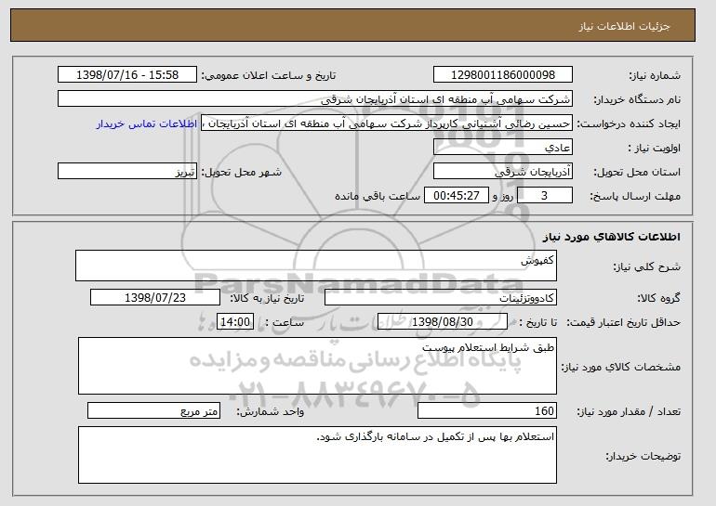Click the label ایجاد کننده درخواست
The width and height of the screenshot is (716, 506).
click(x=629, y=124)
